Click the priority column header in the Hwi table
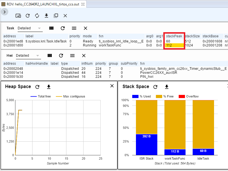 [101, 64]
